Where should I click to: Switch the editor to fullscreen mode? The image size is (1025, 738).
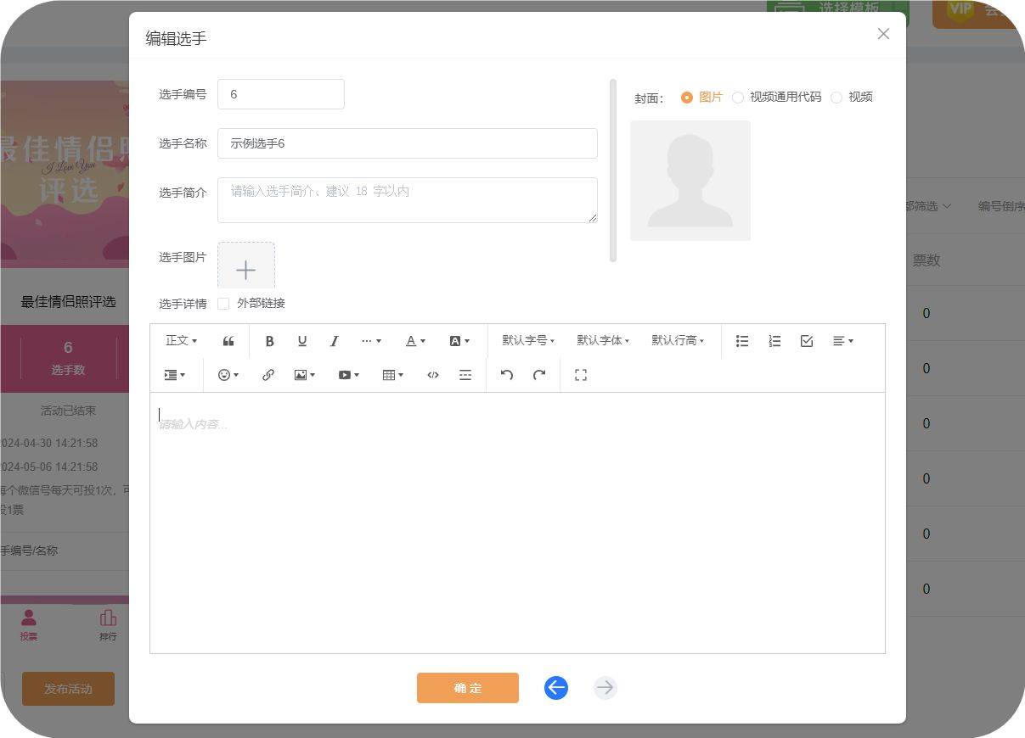click(x=581, y=375)
